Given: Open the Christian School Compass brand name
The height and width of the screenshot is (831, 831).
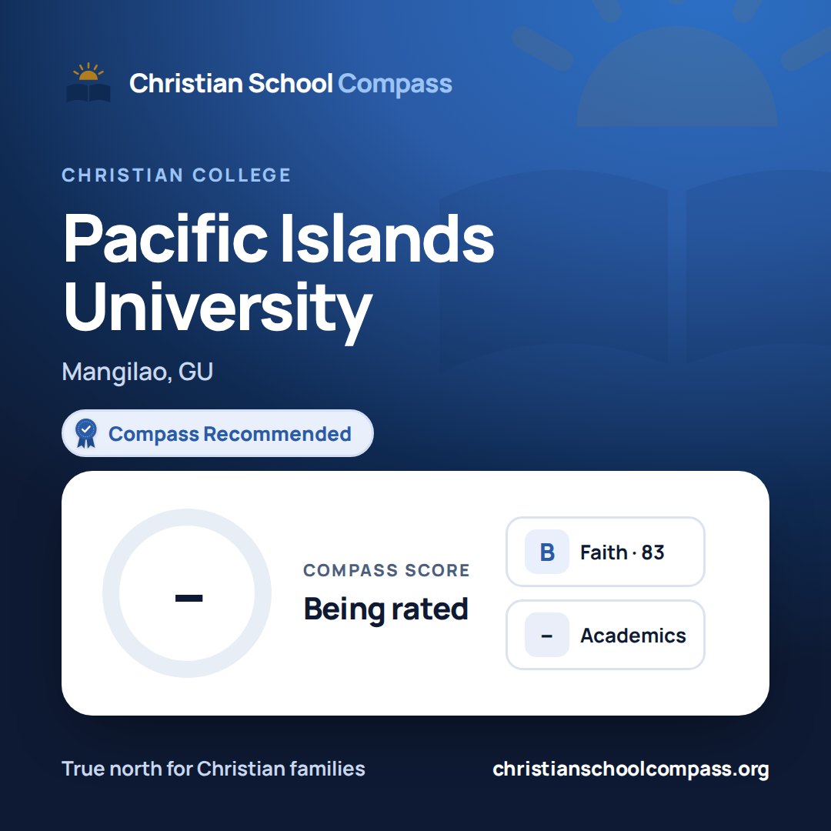Looking at the screenshot, I should (x=290, y=83).
